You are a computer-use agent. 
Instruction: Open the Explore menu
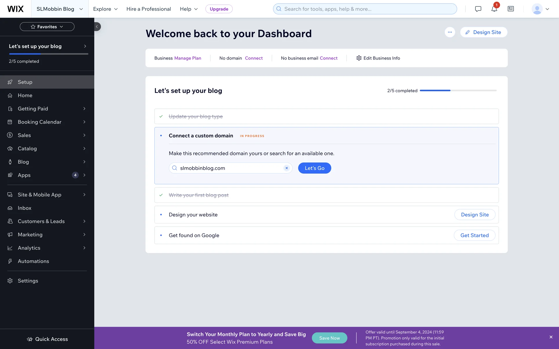click(x=105, y=9)
